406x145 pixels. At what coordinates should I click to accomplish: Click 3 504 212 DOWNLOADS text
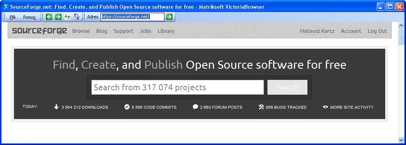click(x=85, y=107)
